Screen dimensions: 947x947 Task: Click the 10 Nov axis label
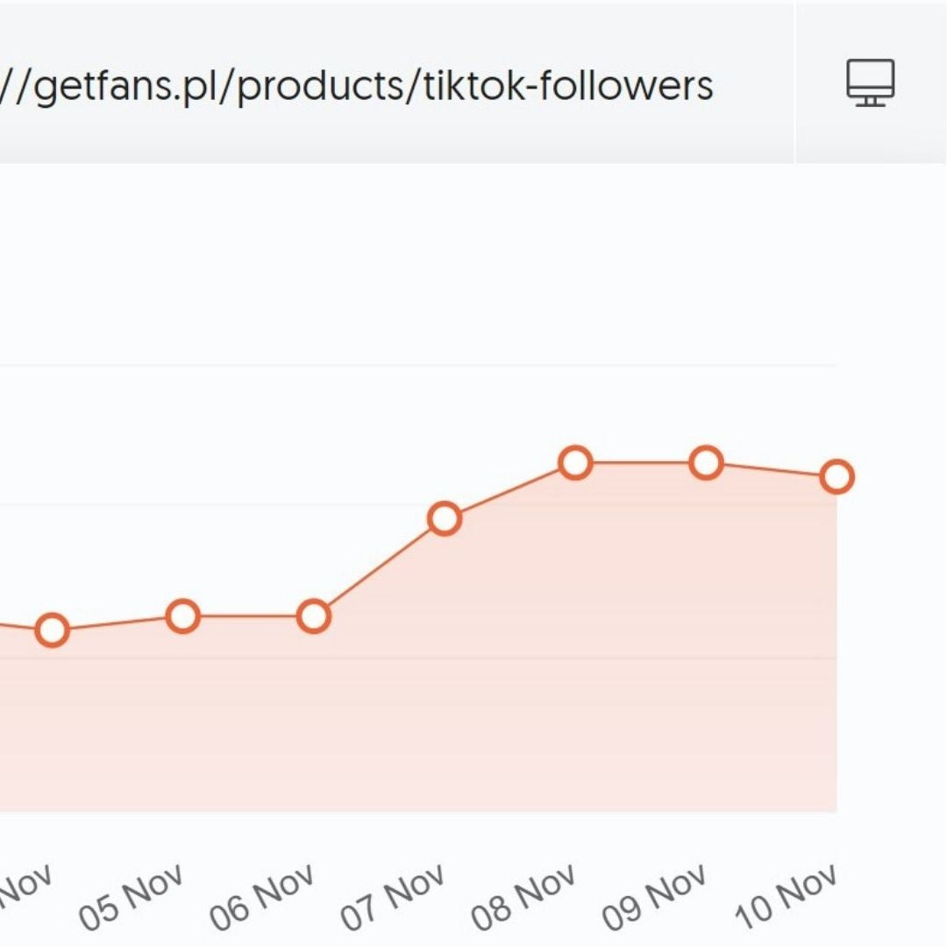click(x=787, y=896)
